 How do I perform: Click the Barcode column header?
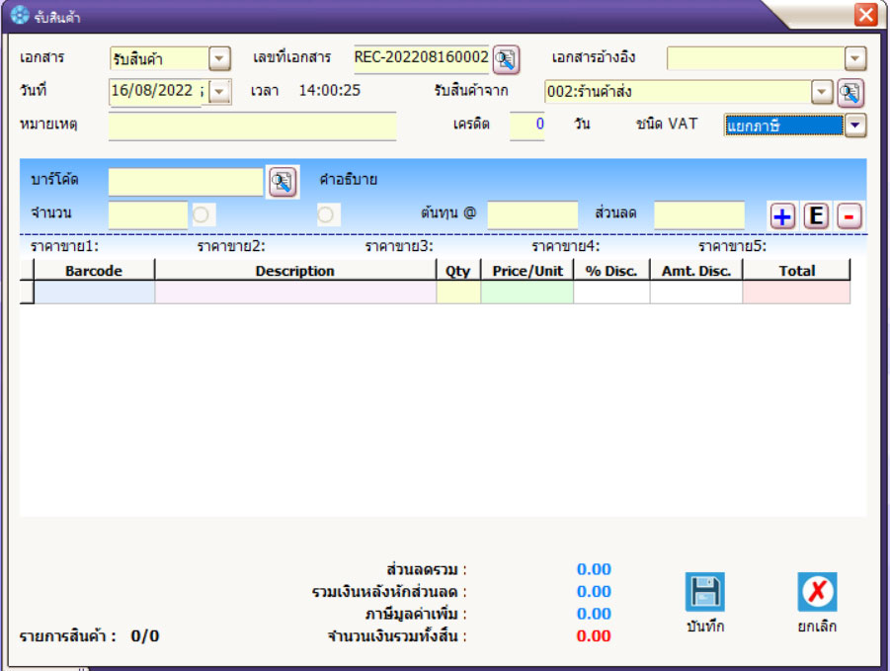point(94,271)
